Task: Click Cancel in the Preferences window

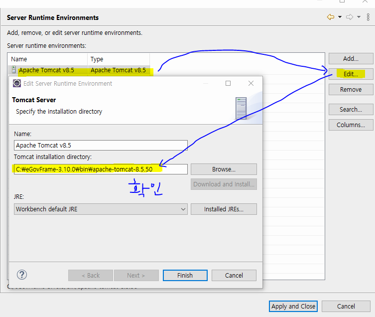Action: pos(346,306)
